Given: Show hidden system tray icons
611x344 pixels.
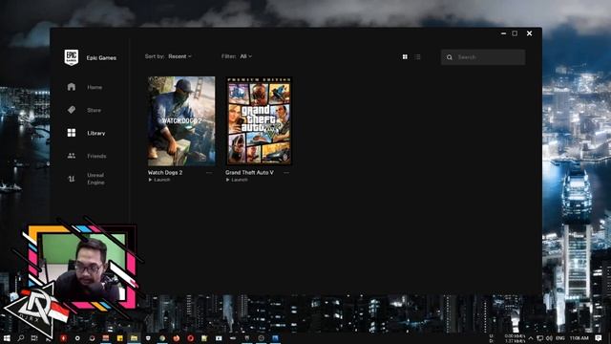Looking at the screenshot, I should point(531,338).
